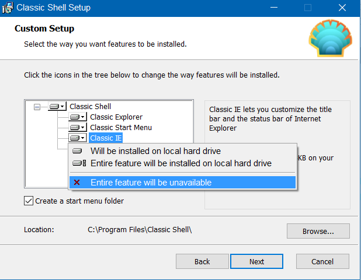
Task: Click the Browse... button
Action: pyautogui.click(x=318, y=231)
